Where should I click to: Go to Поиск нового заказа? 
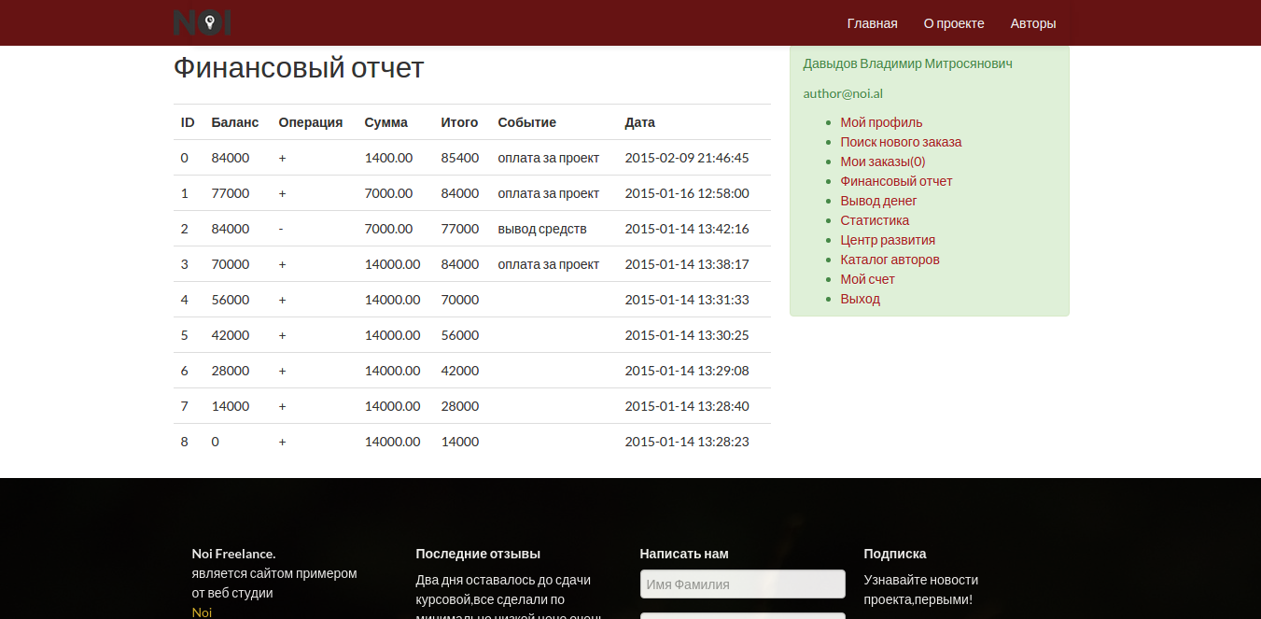[901, 142]
